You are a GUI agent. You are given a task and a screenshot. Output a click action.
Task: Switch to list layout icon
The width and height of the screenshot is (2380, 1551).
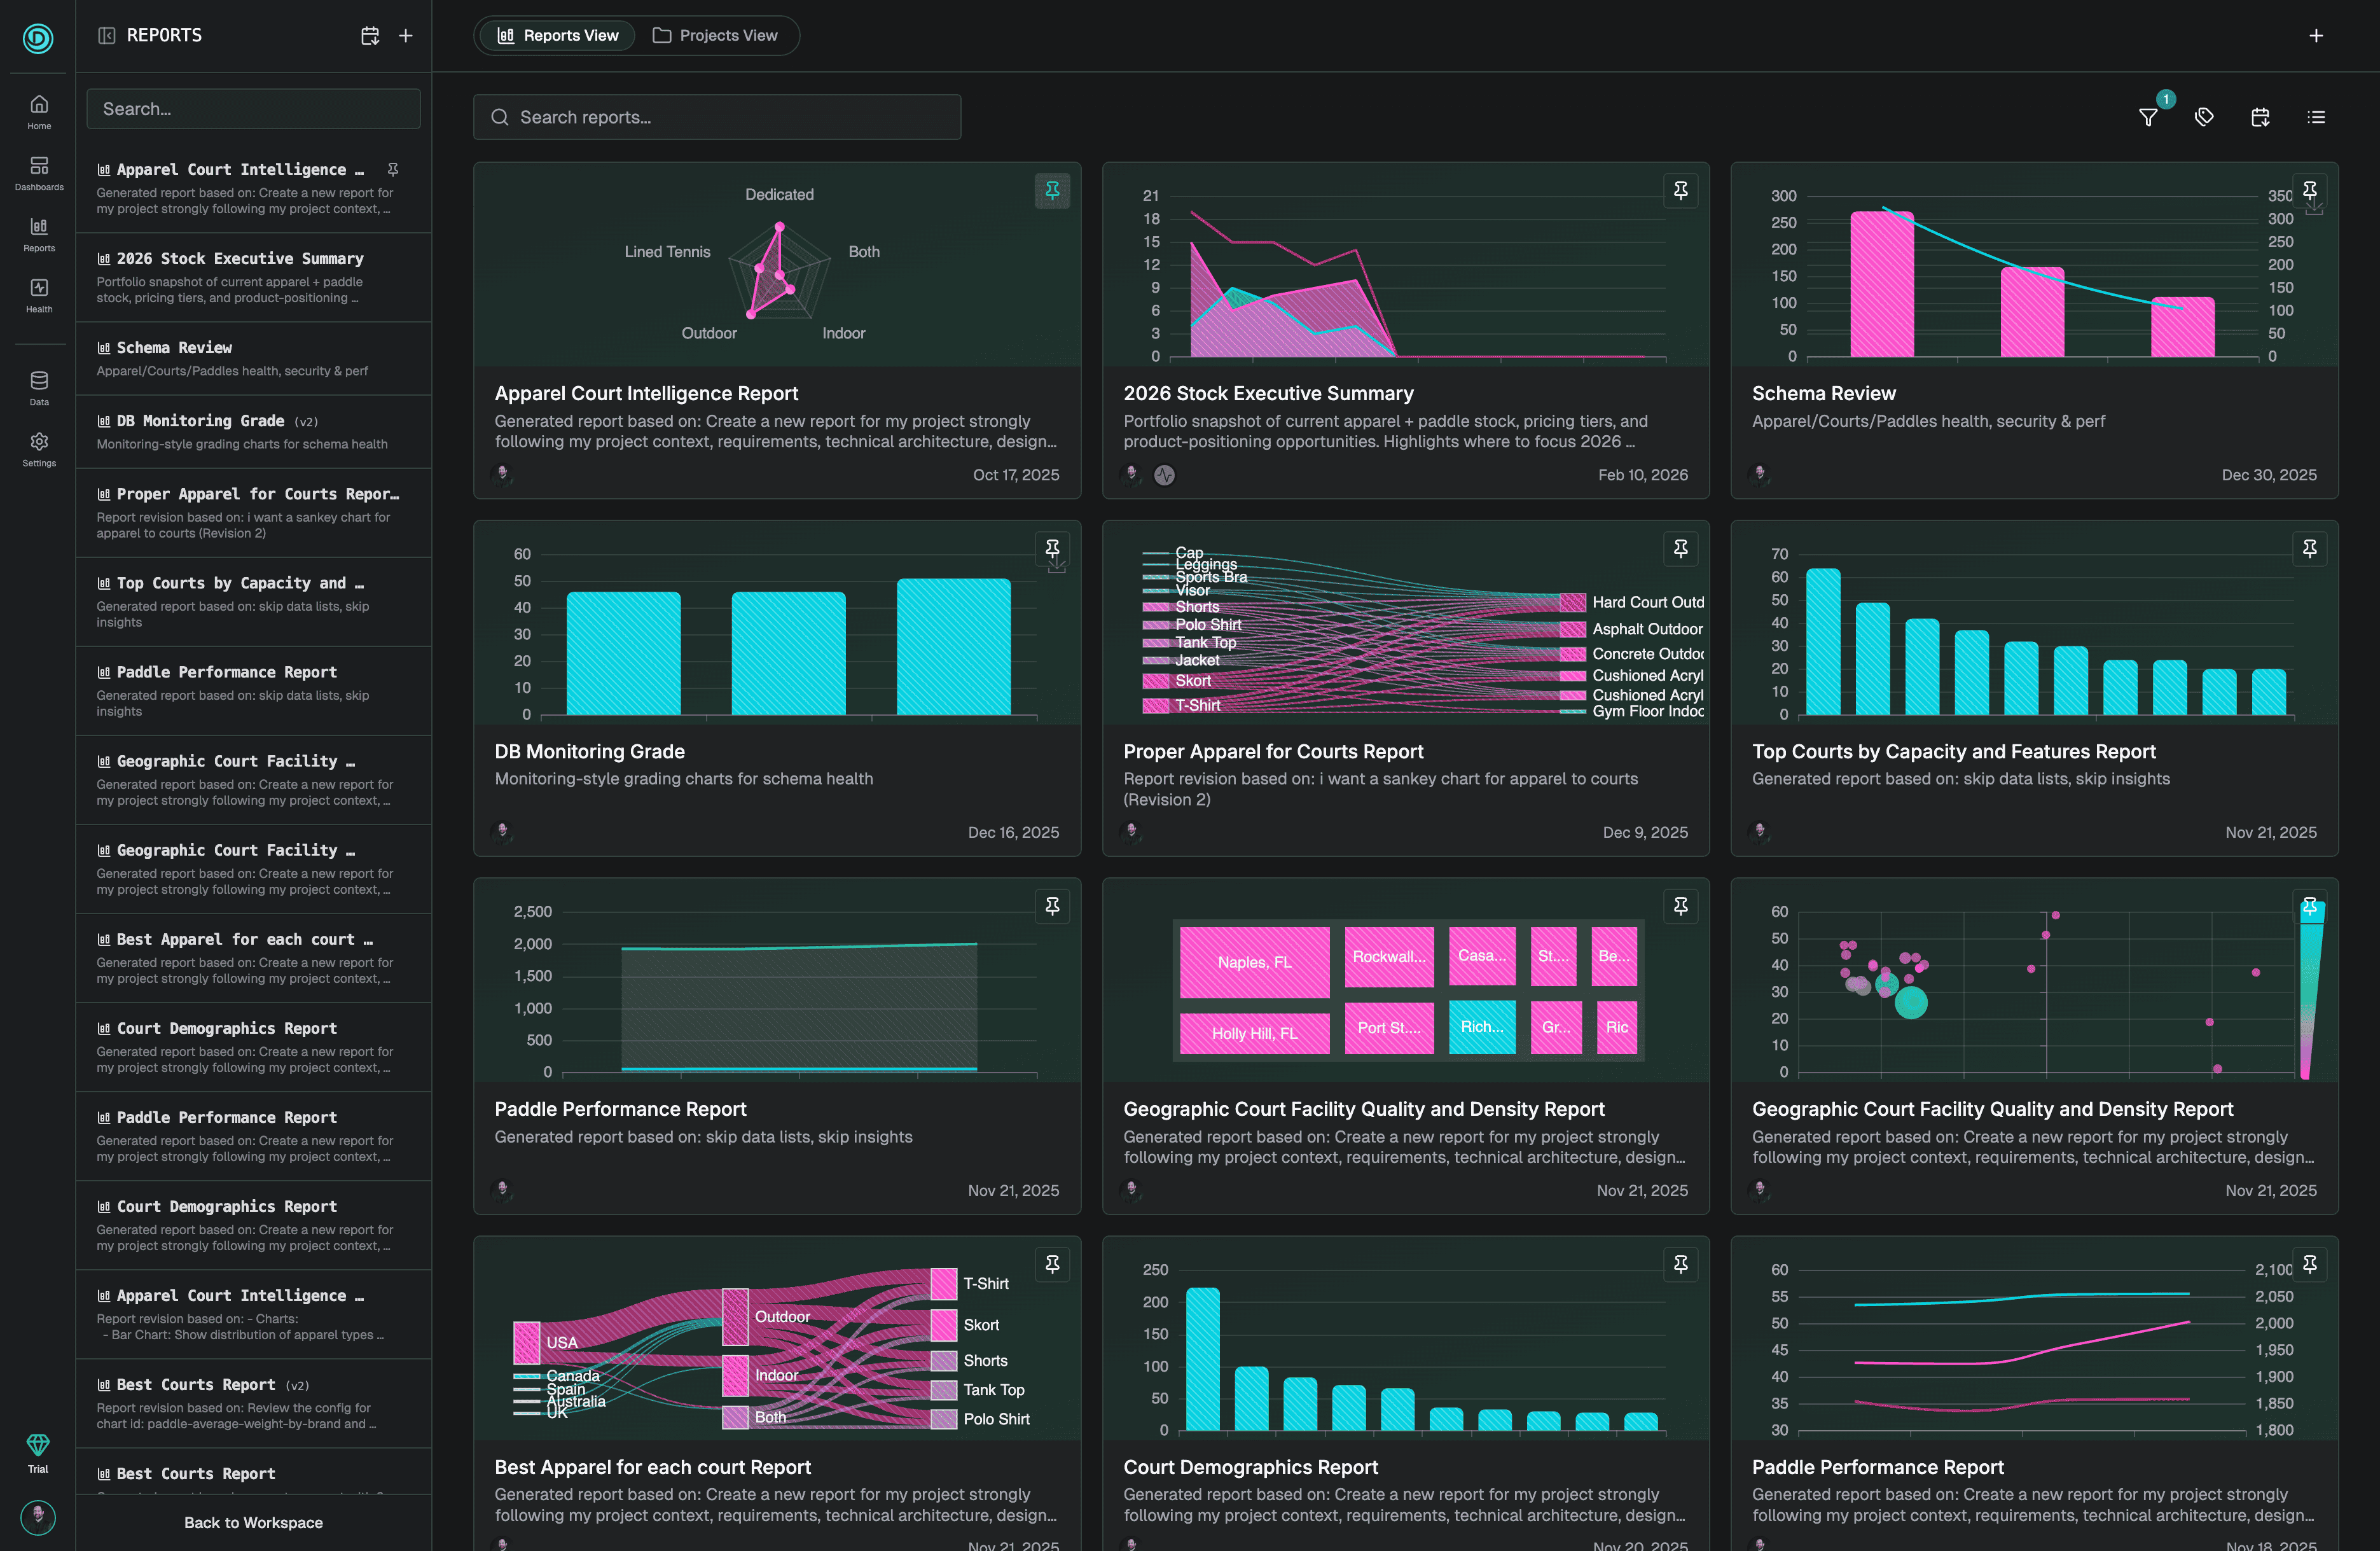2316,117
